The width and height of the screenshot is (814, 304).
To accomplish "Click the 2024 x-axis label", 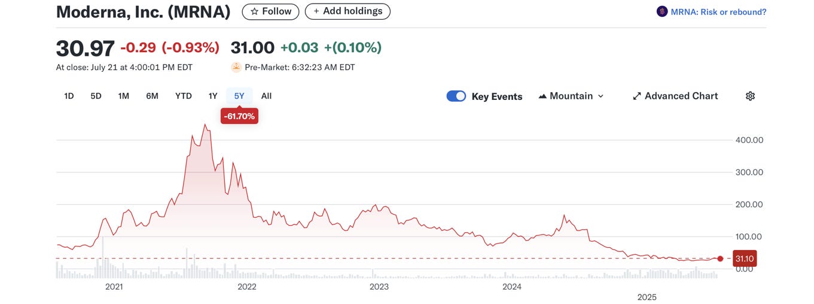I will [512, 287].
